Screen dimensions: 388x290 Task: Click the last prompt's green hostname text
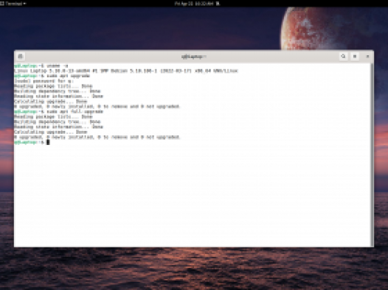pyautogui.click(x=26, y=142)
